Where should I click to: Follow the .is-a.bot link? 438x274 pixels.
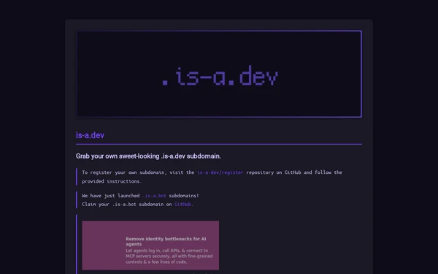[x=155, y=196]
